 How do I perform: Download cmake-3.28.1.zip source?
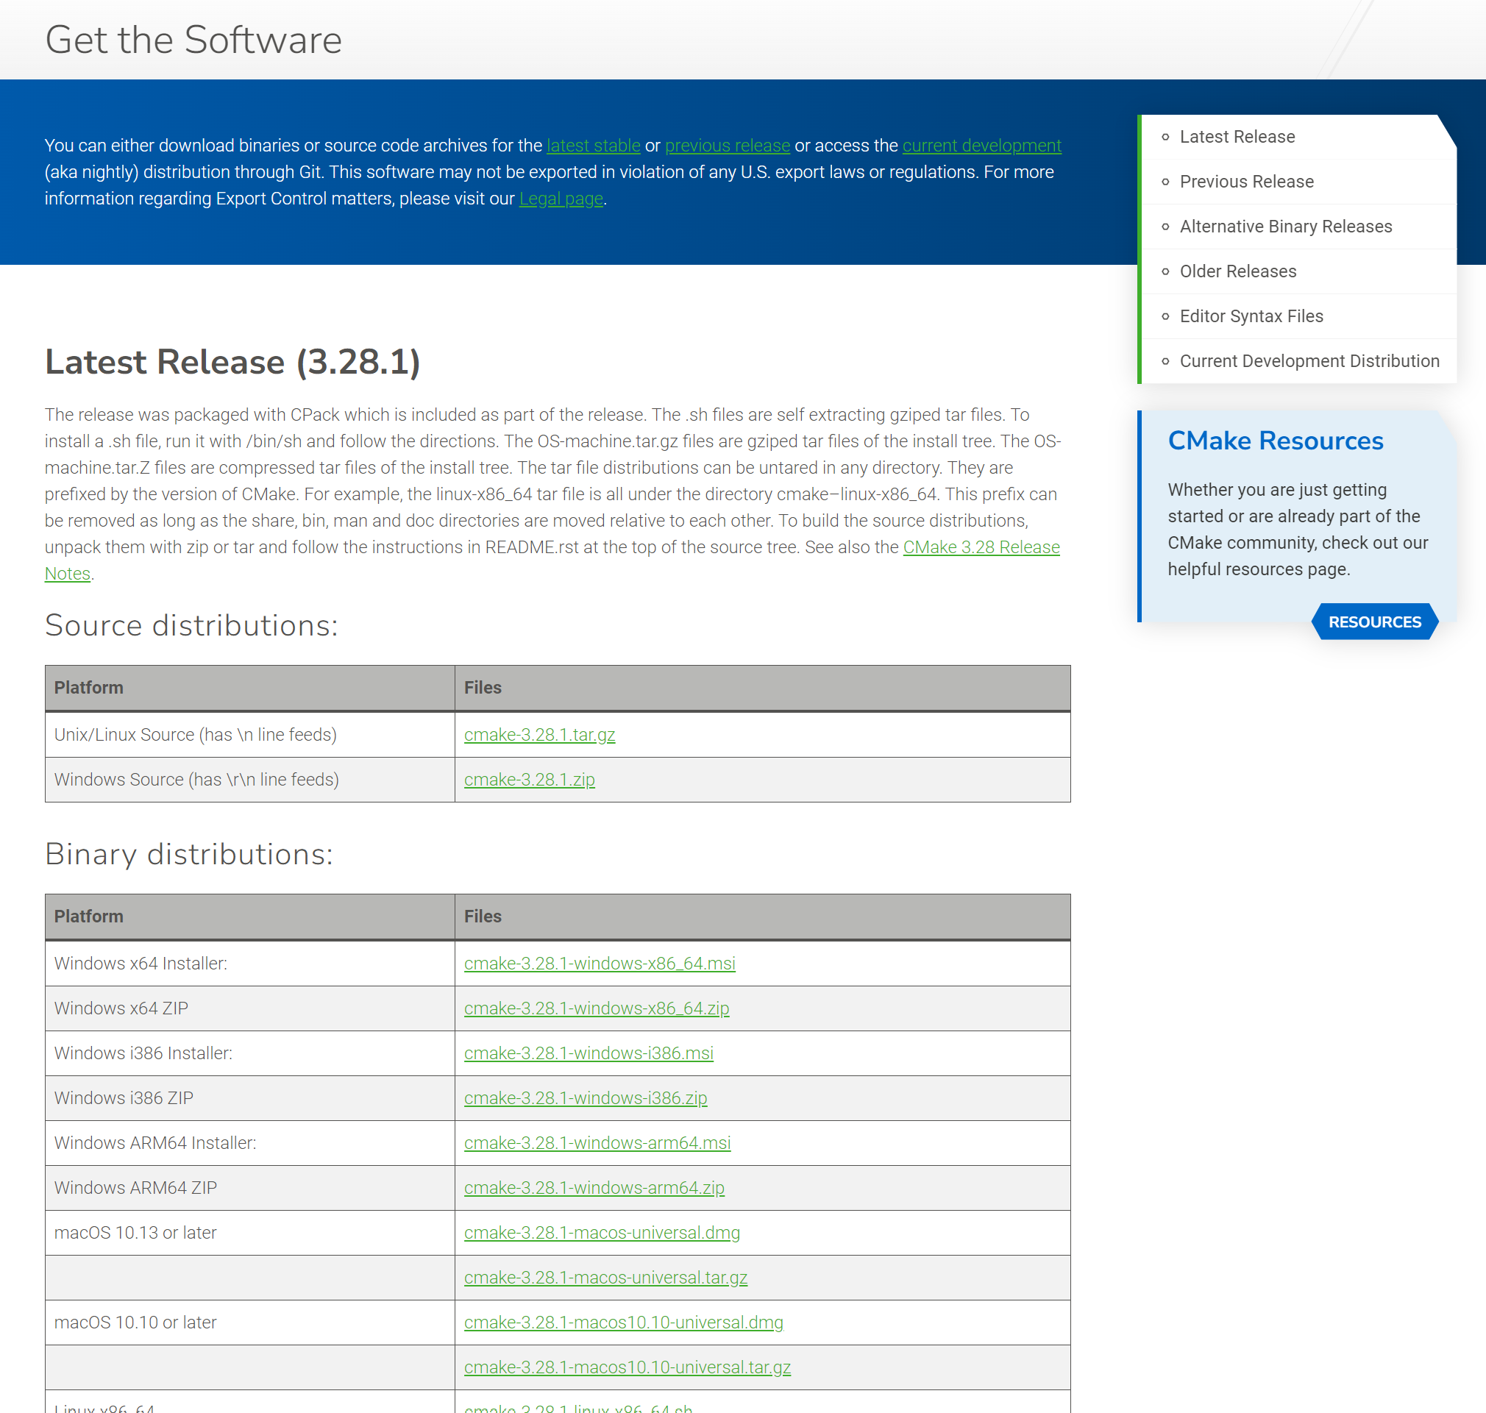530,780
